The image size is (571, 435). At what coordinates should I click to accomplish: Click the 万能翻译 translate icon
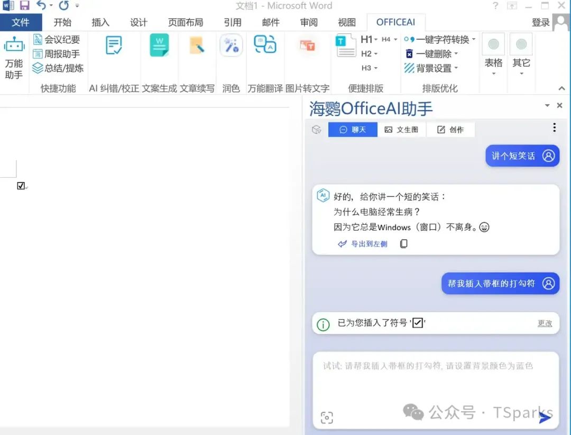[x=265, y=44]
